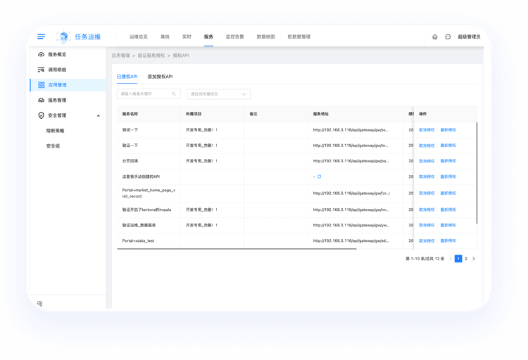Select 熔断策略 in the sidebar
Screen dimensions: 528x360
click(55, 131)
